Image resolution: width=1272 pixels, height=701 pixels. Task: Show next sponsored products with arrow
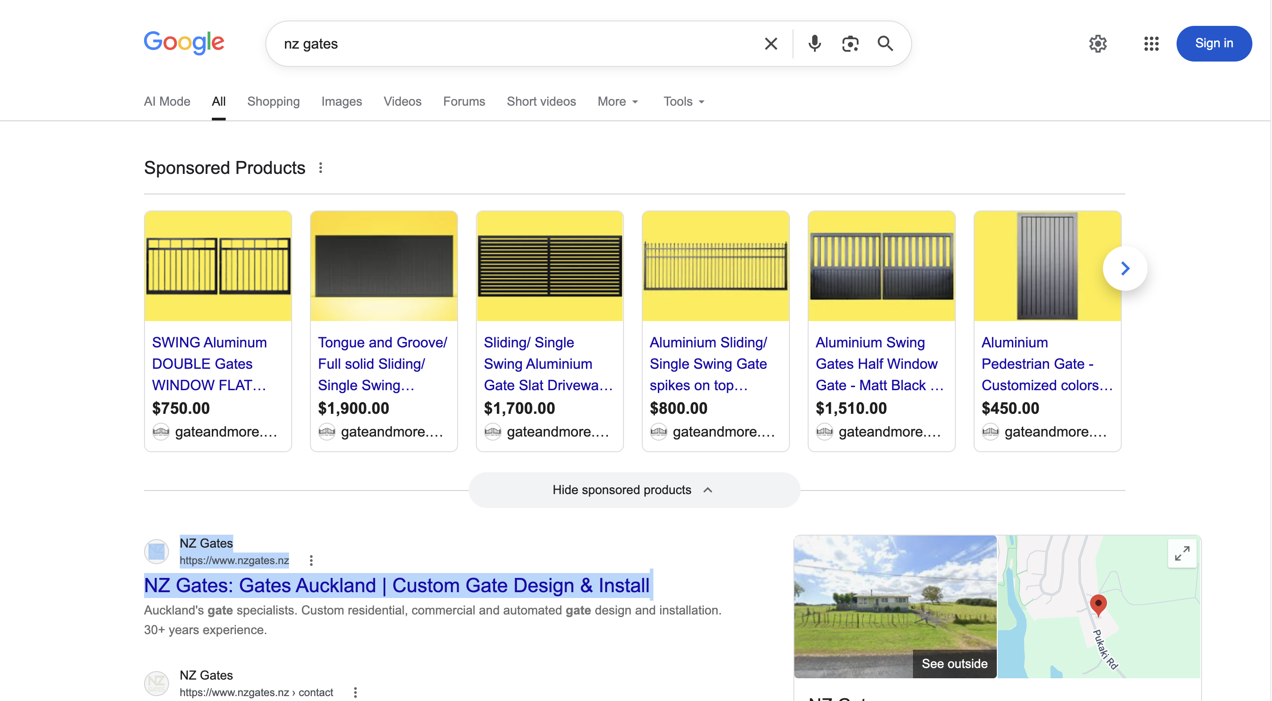pyautogui.click(x=1125, y=268)
